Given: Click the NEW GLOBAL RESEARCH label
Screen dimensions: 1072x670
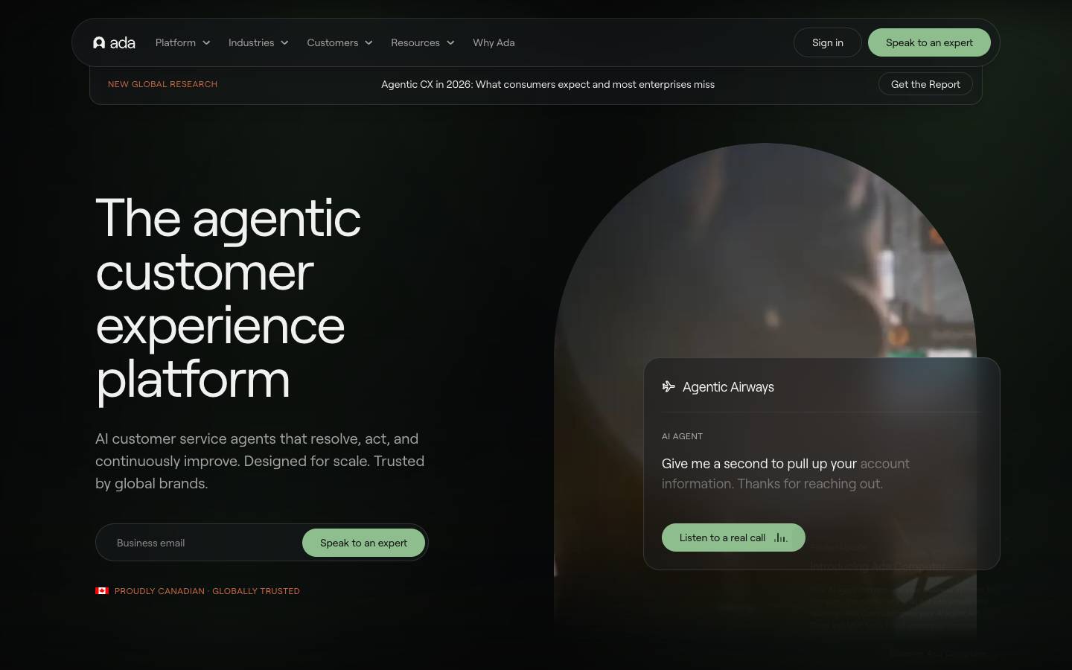Looking at the screenshot, I should (162, 84).
